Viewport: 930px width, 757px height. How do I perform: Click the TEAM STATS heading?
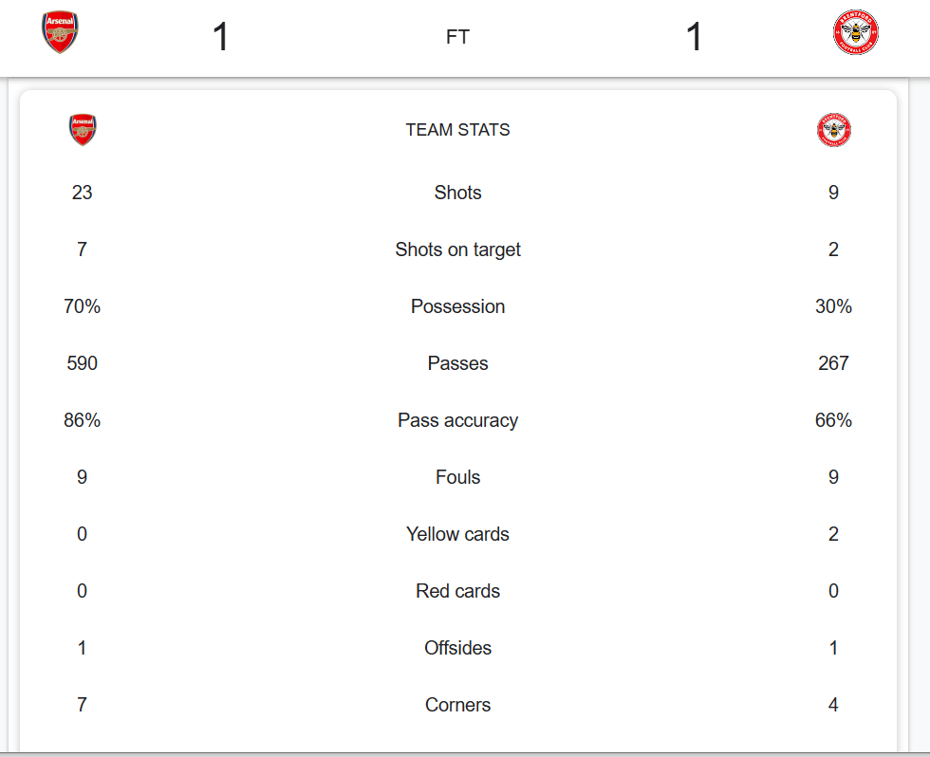[x=457, y=130]
